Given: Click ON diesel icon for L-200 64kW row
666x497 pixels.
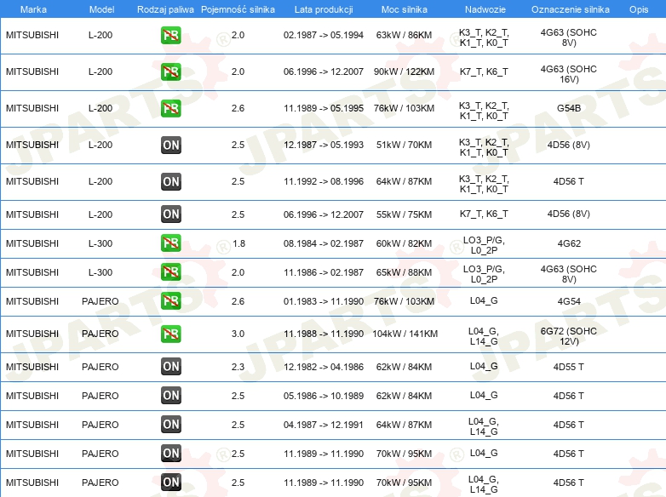Looking at the screenshot, I should pos(170,181).
